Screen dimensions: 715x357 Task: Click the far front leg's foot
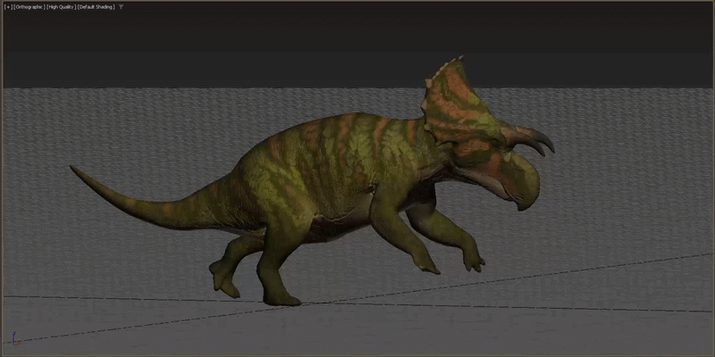point(474,261)
